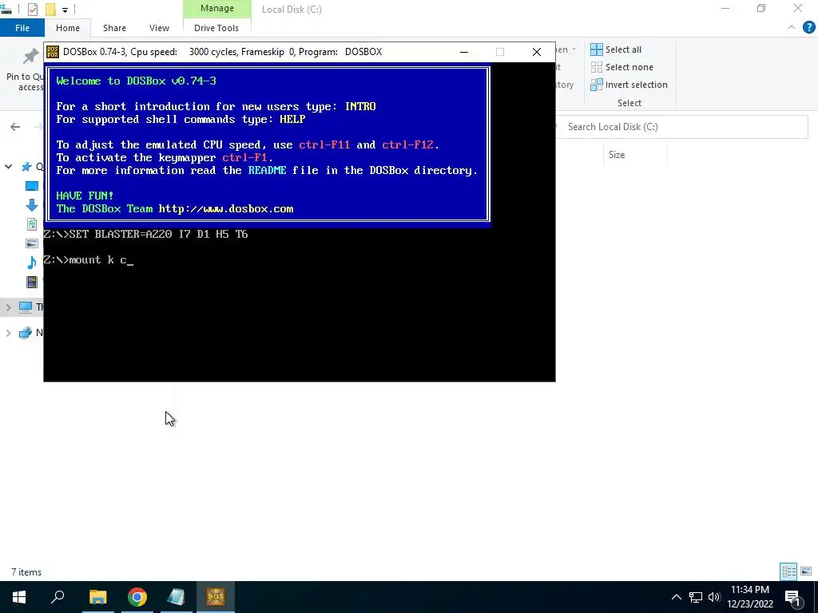Image resolution: width=818 pixels, height=613 pixels.
Task: Click the DOSBox title bar icon
Action: coord(53,52)
